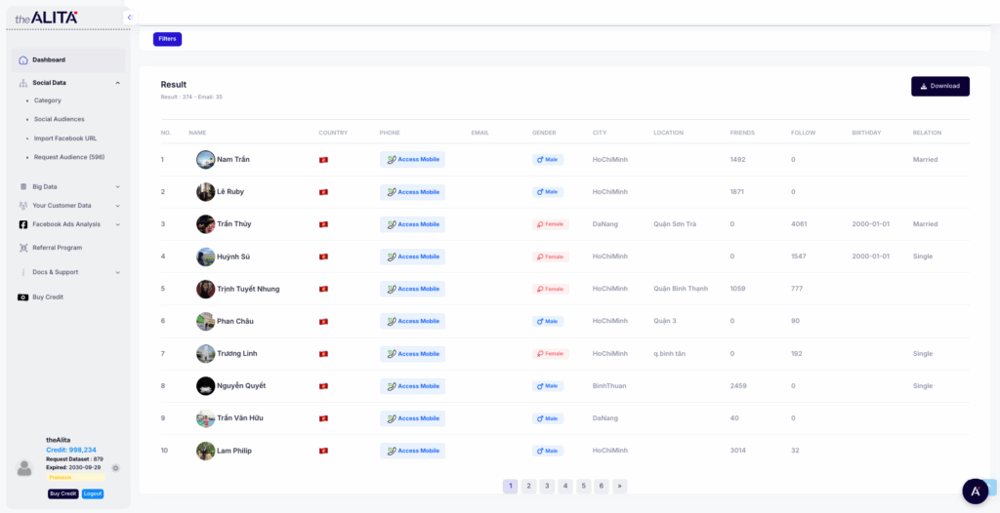Image resolution: width=1000 pixels, height=513 pixels.
Task: Download the result list
Action: [x=939, y=86]
